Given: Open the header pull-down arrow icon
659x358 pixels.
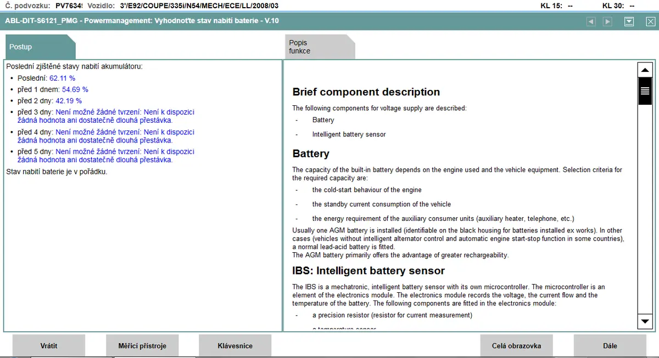Looking at the screenshot, I should pos(629,21).
